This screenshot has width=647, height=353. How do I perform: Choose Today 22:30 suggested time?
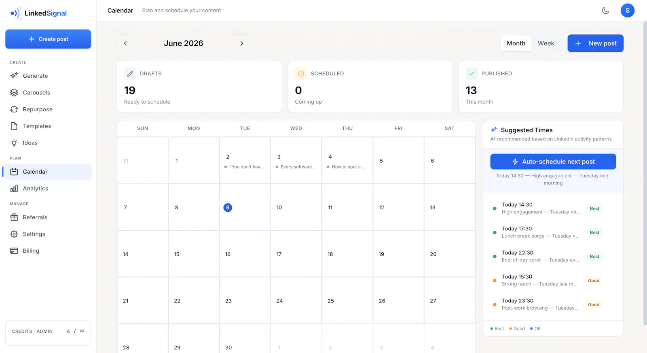click(x=553, y=256)
